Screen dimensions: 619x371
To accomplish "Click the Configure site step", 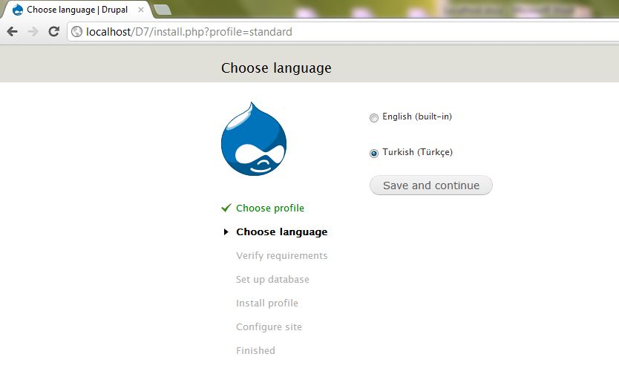I will pos(269,326).
